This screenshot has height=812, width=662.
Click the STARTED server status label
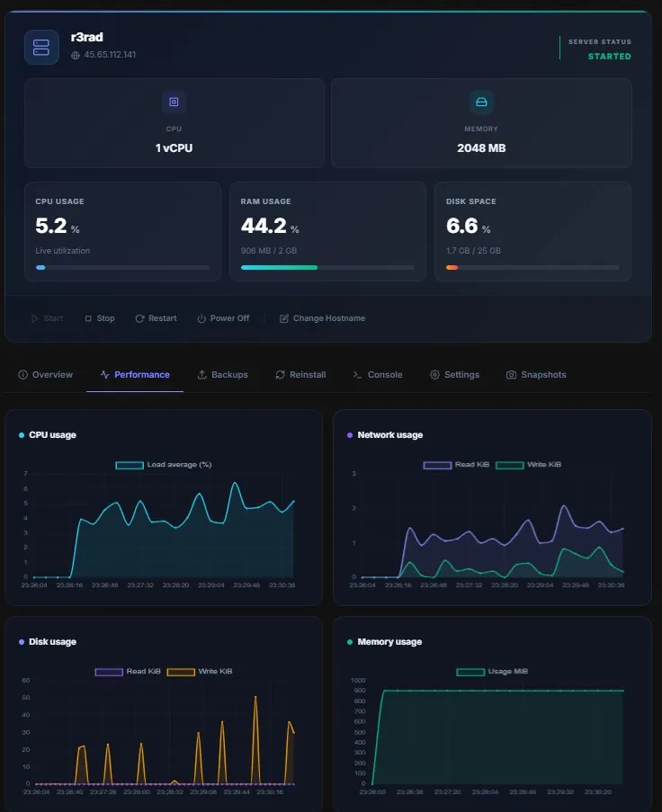tap(610, 57)
